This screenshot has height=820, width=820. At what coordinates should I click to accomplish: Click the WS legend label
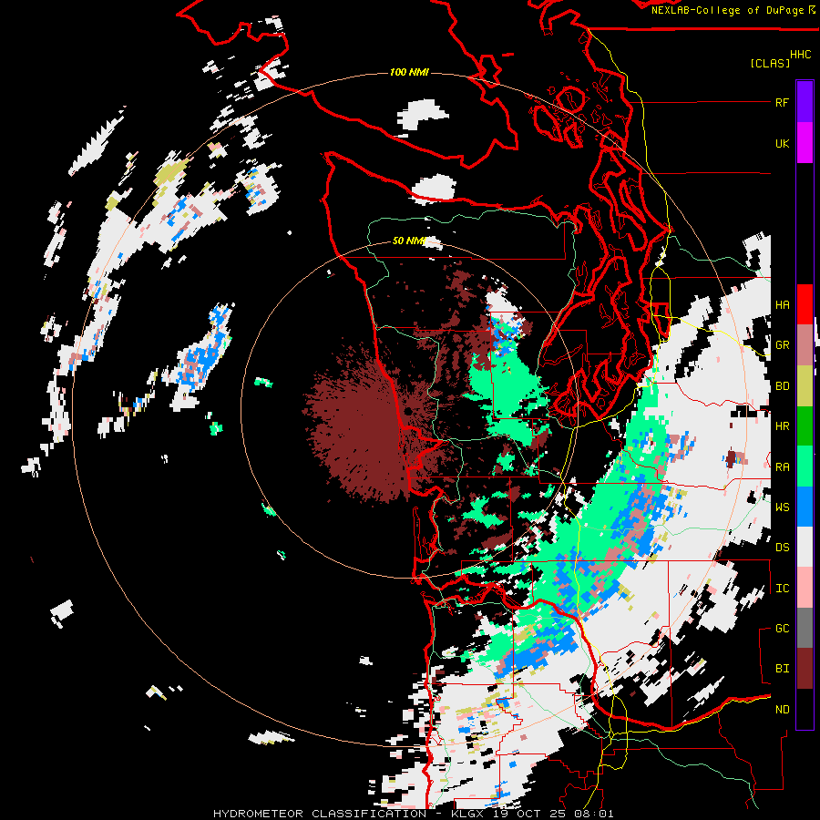[782, 507]
